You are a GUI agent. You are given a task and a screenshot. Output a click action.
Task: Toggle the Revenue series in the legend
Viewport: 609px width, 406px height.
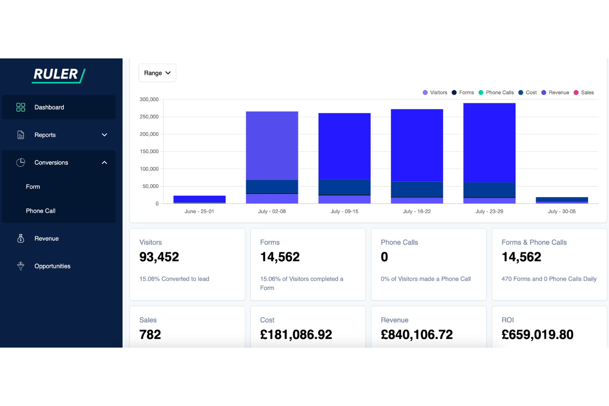coord(555,93)
